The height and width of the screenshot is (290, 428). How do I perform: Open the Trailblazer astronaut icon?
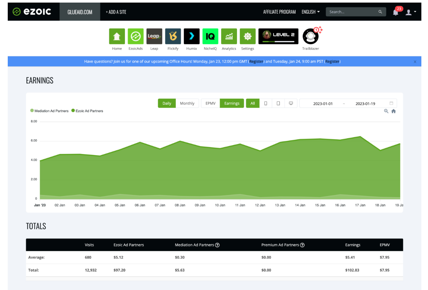point(311,36)
